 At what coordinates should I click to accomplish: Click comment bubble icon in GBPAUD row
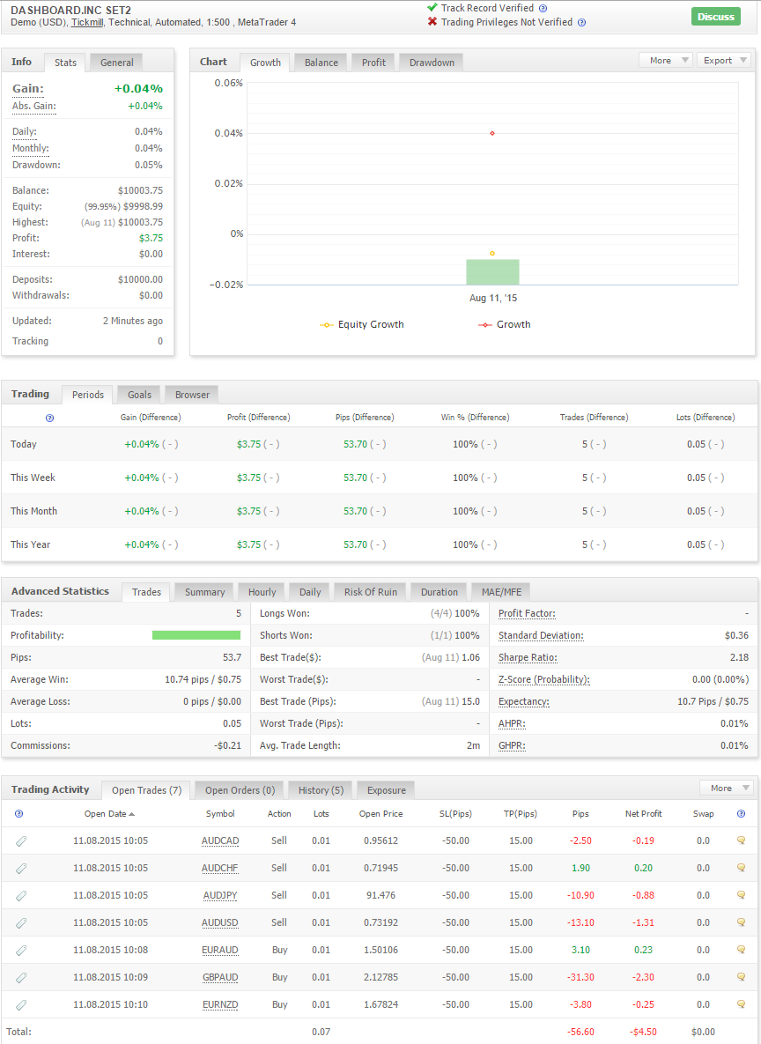[741, 977]
